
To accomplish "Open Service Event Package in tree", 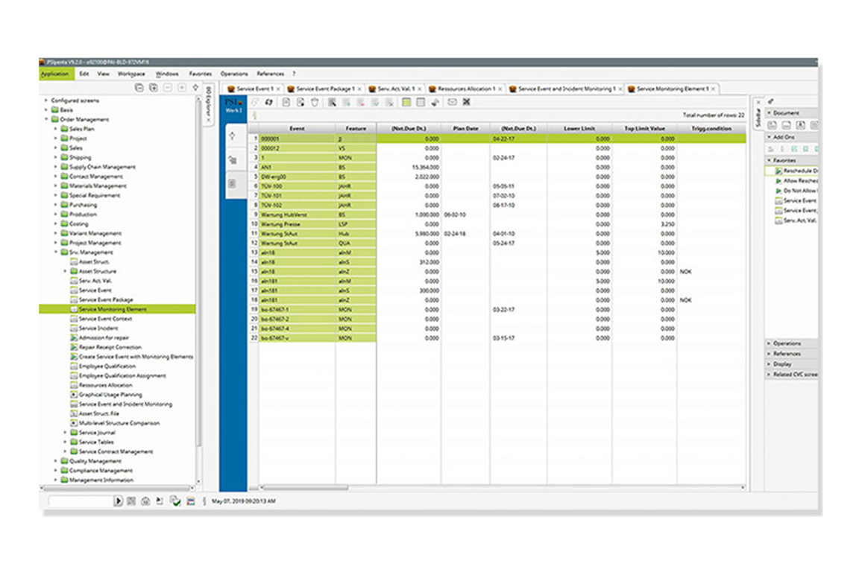I will click(106, 299).
